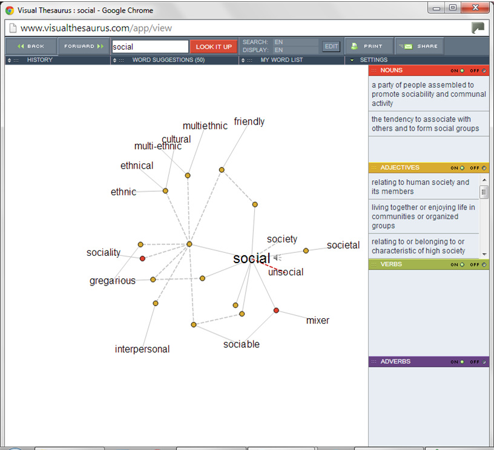
Task: Click the printer icon in Print button
Action: coord(354,46)
